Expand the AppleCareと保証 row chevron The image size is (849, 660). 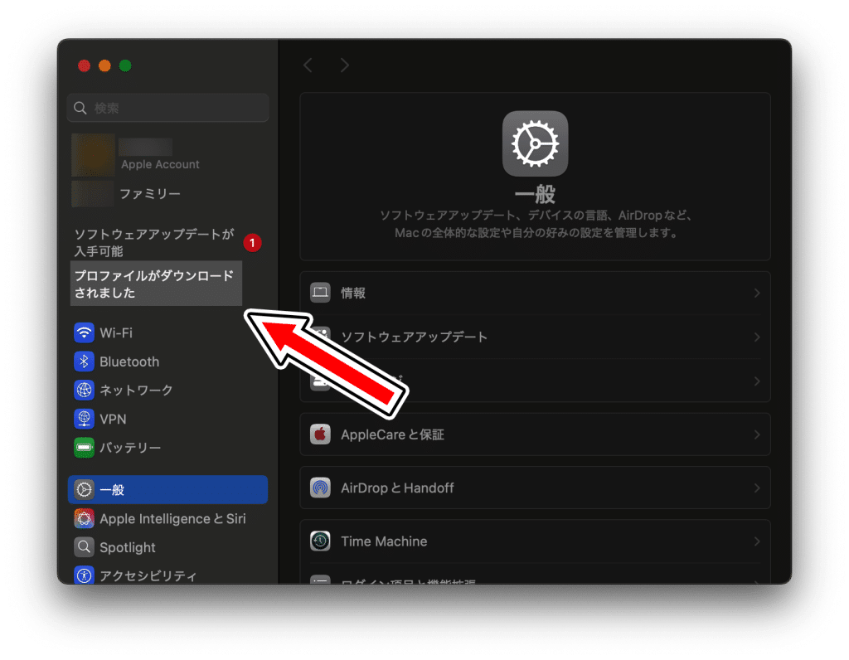(x=756, y=434)
